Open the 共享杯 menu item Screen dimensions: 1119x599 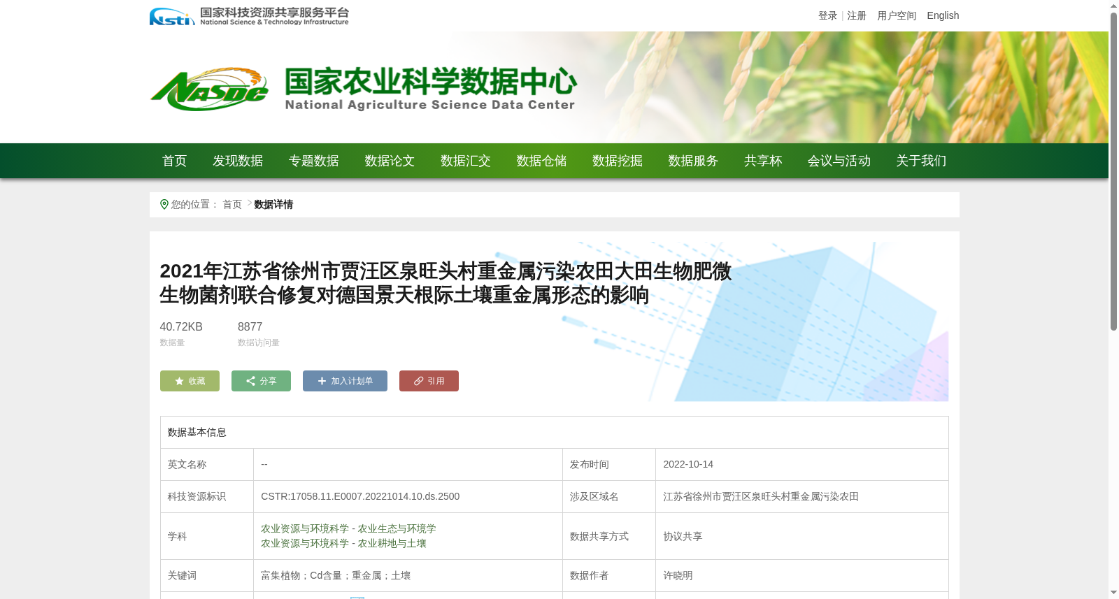[x=763, y=161]
